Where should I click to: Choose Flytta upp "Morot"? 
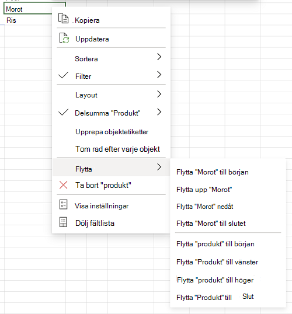click(204, 190)
